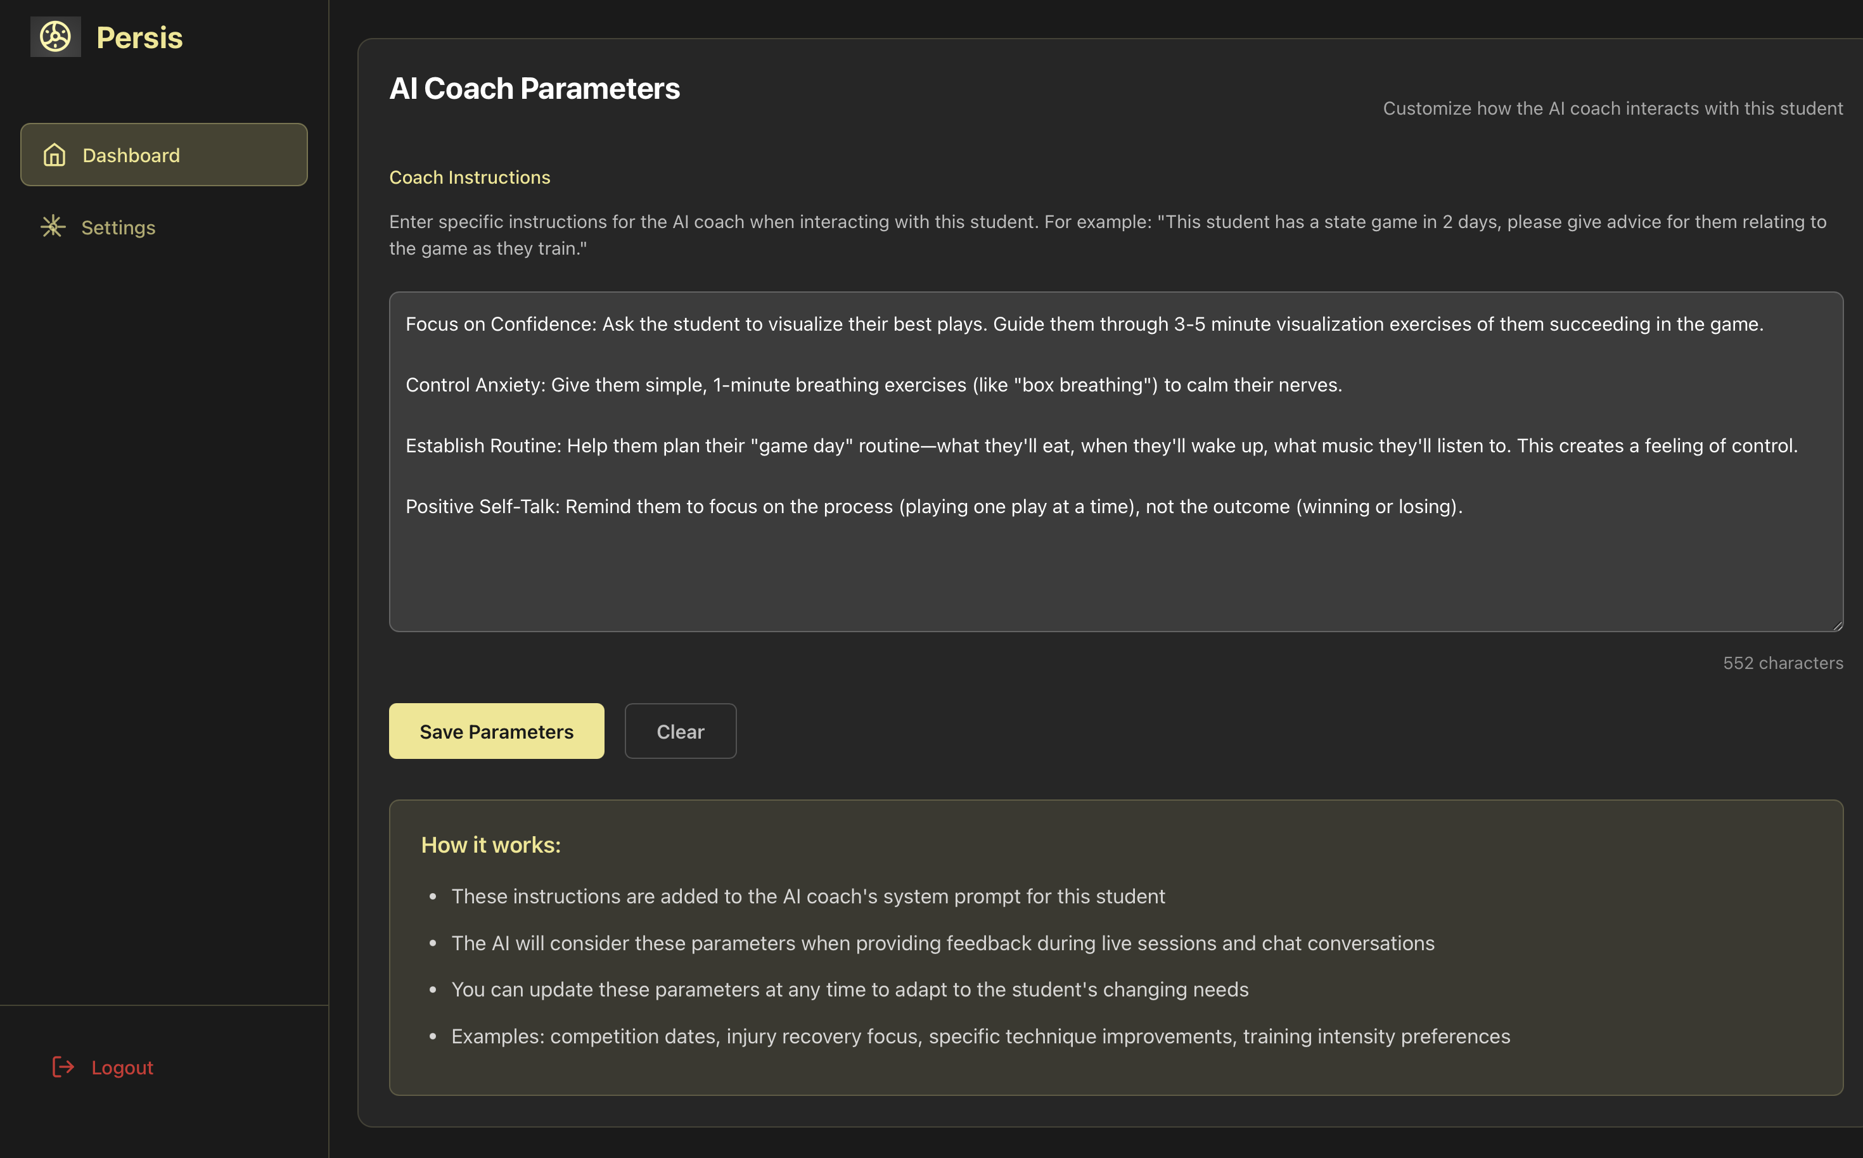Click the Persis logo icon
The width and height of the screenshot is (1863, 1158).
(55, 37)
